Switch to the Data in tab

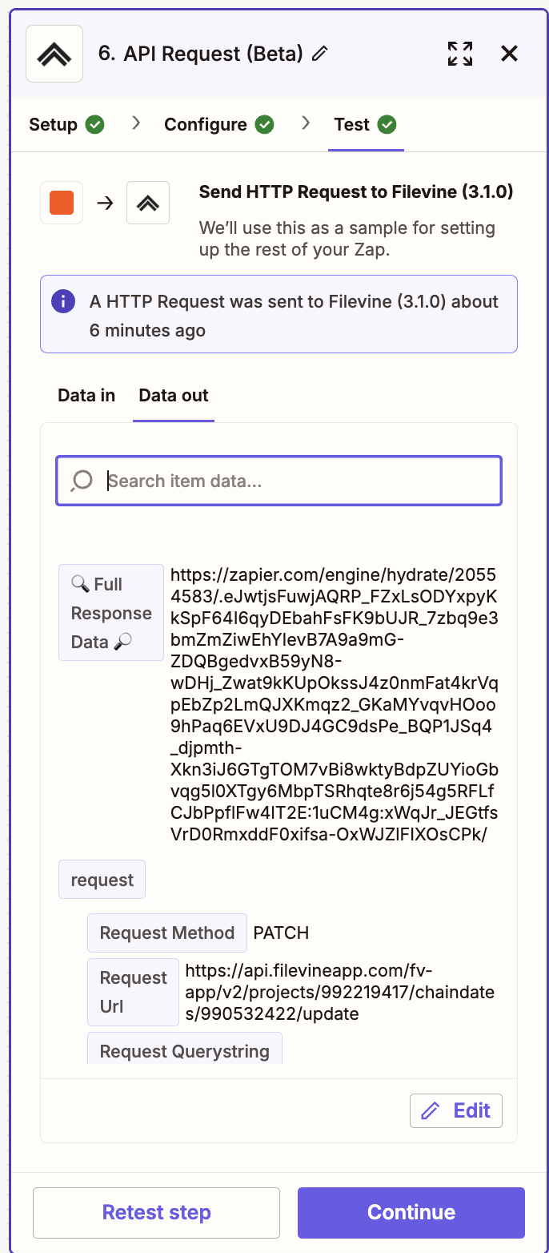click(x=86, y=396)
